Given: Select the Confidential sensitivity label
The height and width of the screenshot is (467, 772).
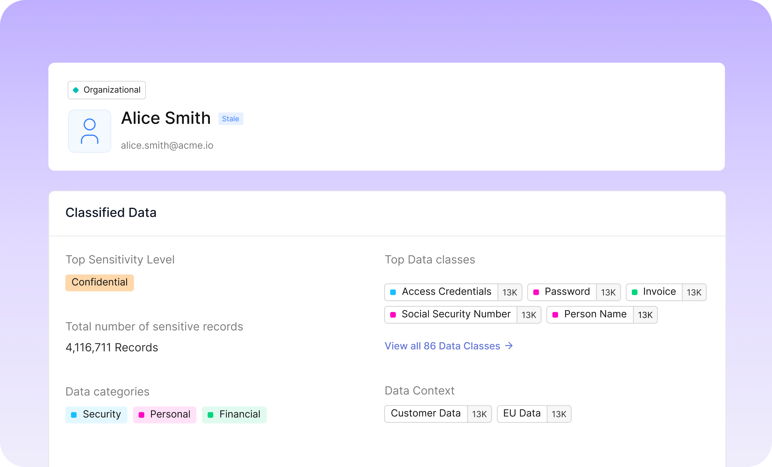Looking at the screenshot, I should click(x=99, y=282).
